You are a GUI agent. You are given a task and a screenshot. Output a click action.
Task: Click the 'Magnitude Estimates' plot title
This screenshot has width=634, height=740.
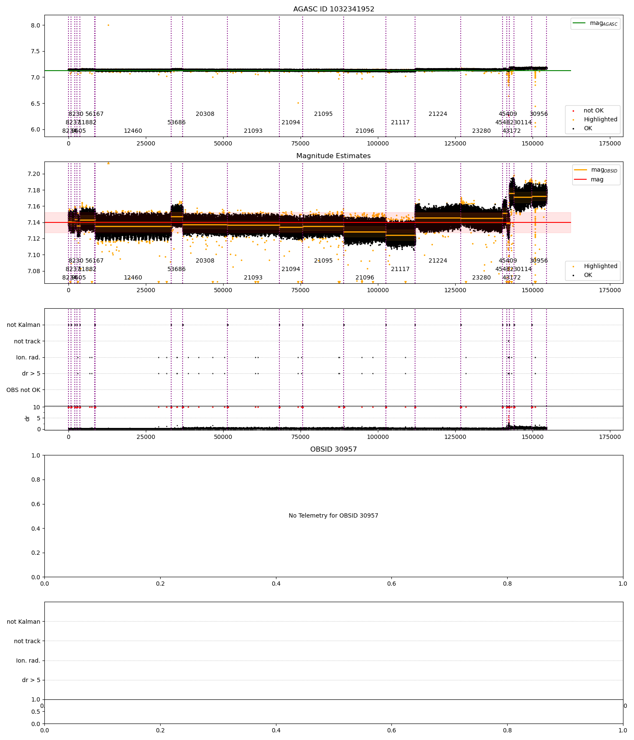333,156
